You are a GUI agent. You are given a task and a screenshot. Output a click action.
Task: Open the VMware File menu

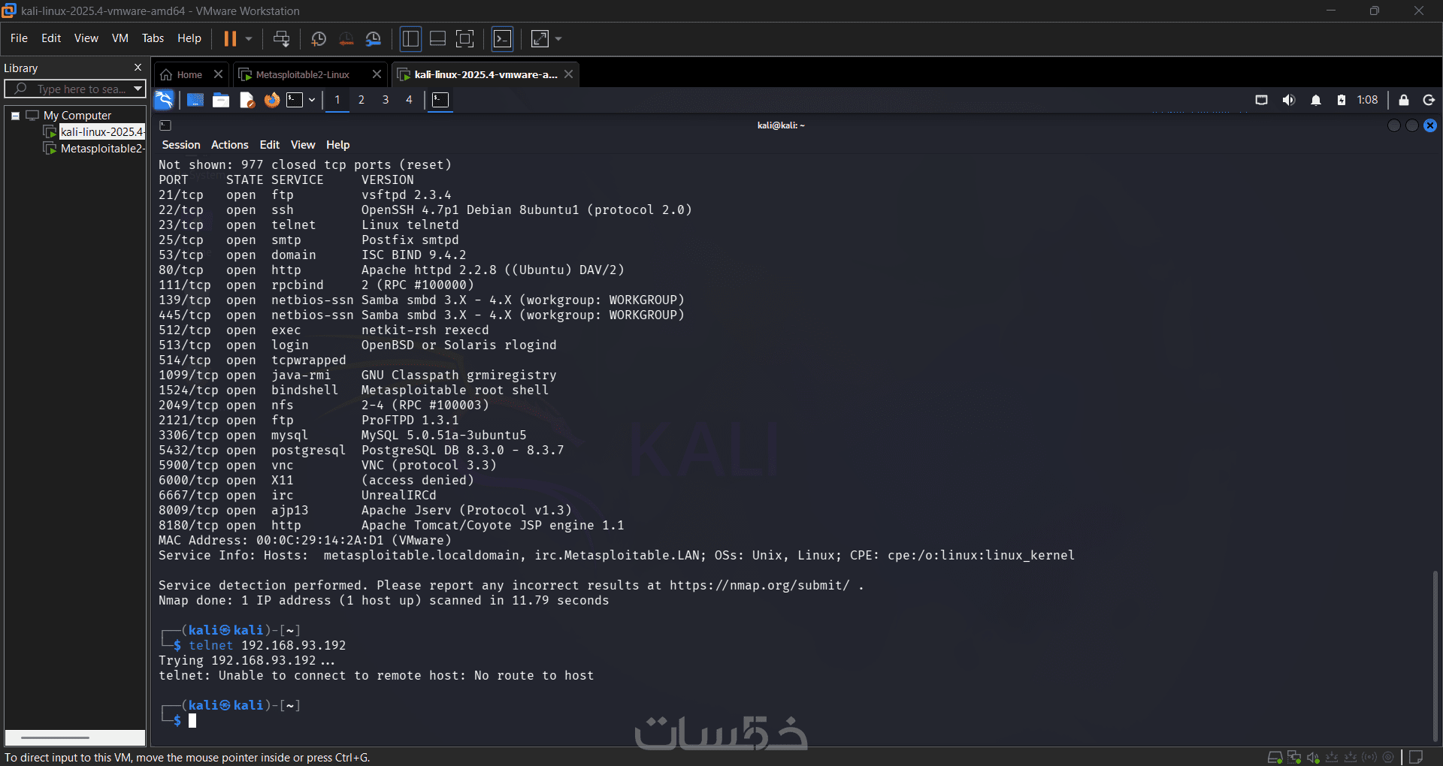(x=19, y=38)
